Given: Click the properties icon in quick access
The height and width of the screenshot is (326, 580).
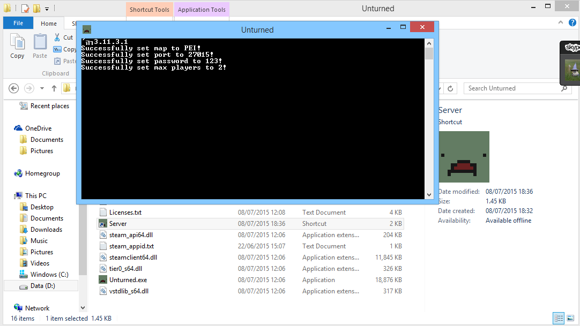Looking at the screenshot, I should 25,8.
